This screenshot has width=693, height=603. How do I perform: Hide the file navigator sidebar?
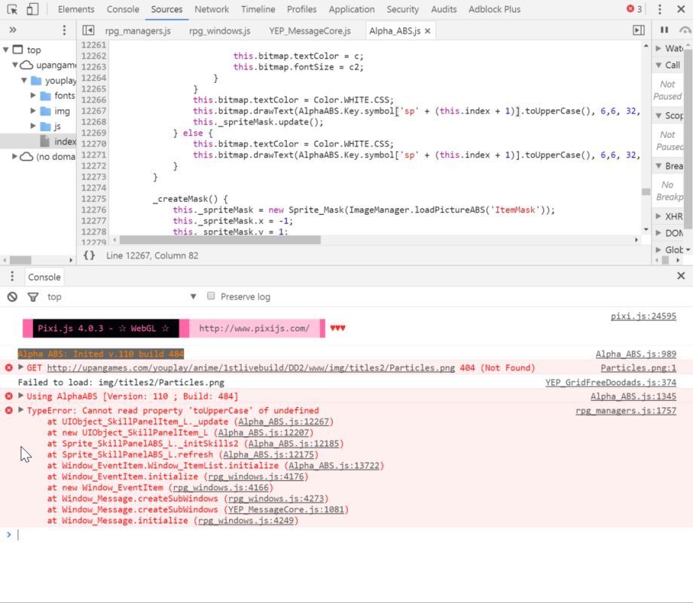[x=88, y=30]
